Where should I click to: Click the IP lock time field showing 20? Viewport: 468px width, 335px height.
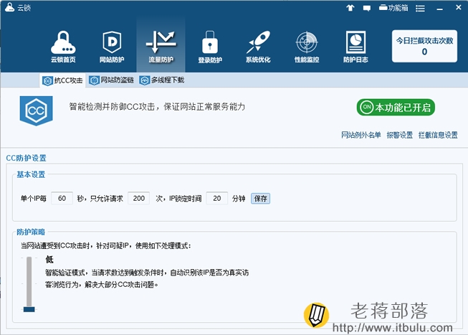point(217,198)
